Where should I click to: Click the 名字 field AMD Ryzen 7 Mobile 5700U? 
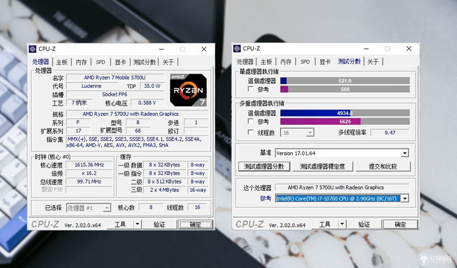tap(115, 78)
